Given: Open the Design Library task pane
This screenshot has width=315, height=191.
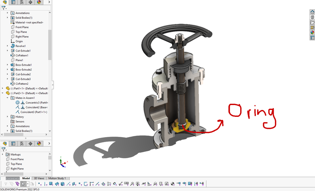Looking at the screenshot, I should coord(312,17).
